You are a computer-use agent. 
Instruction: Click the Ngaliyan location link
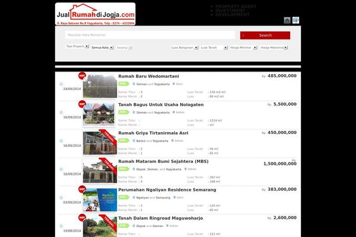coord(142,197)
